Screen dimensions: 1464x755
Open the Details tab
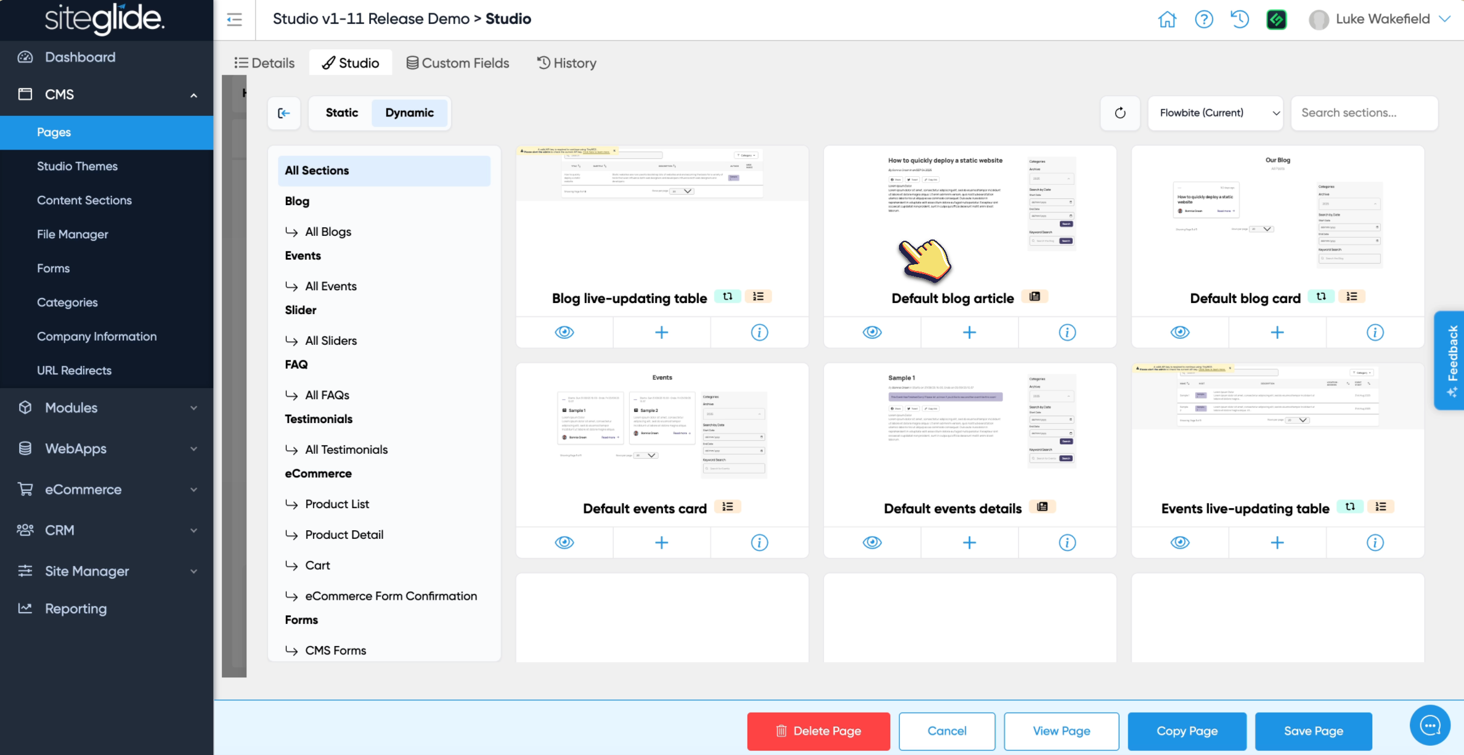pos(264,63)
